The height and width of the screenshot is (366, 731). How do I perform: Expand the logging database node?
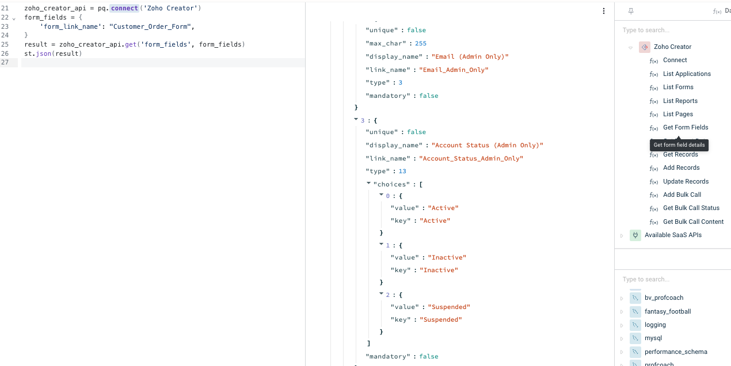pos(622,325)
